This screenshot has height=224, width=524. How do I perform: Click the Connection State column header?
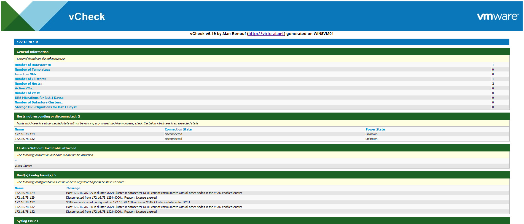coord(178,130)
